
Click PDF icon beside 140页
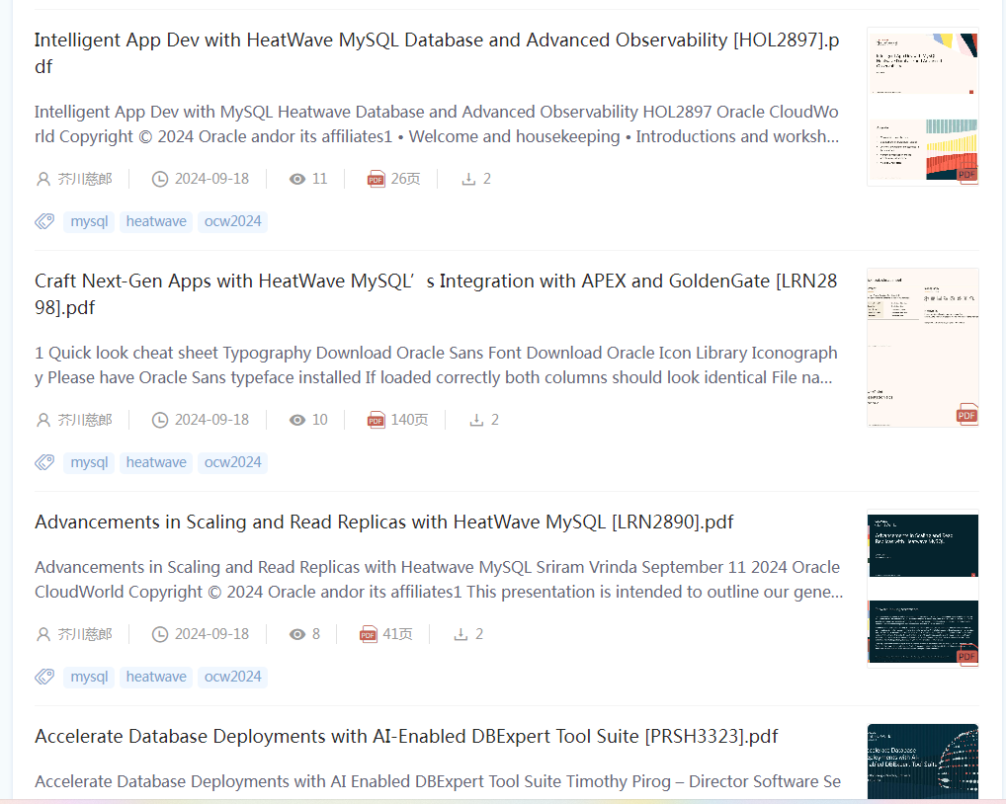point(376,420)
